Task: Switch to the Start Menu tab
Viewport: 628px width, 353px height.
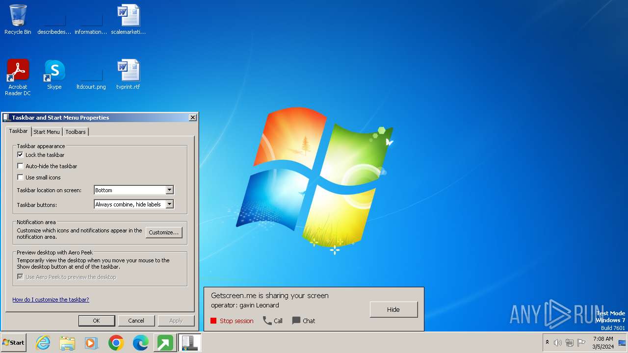Action: click(47, 131)
